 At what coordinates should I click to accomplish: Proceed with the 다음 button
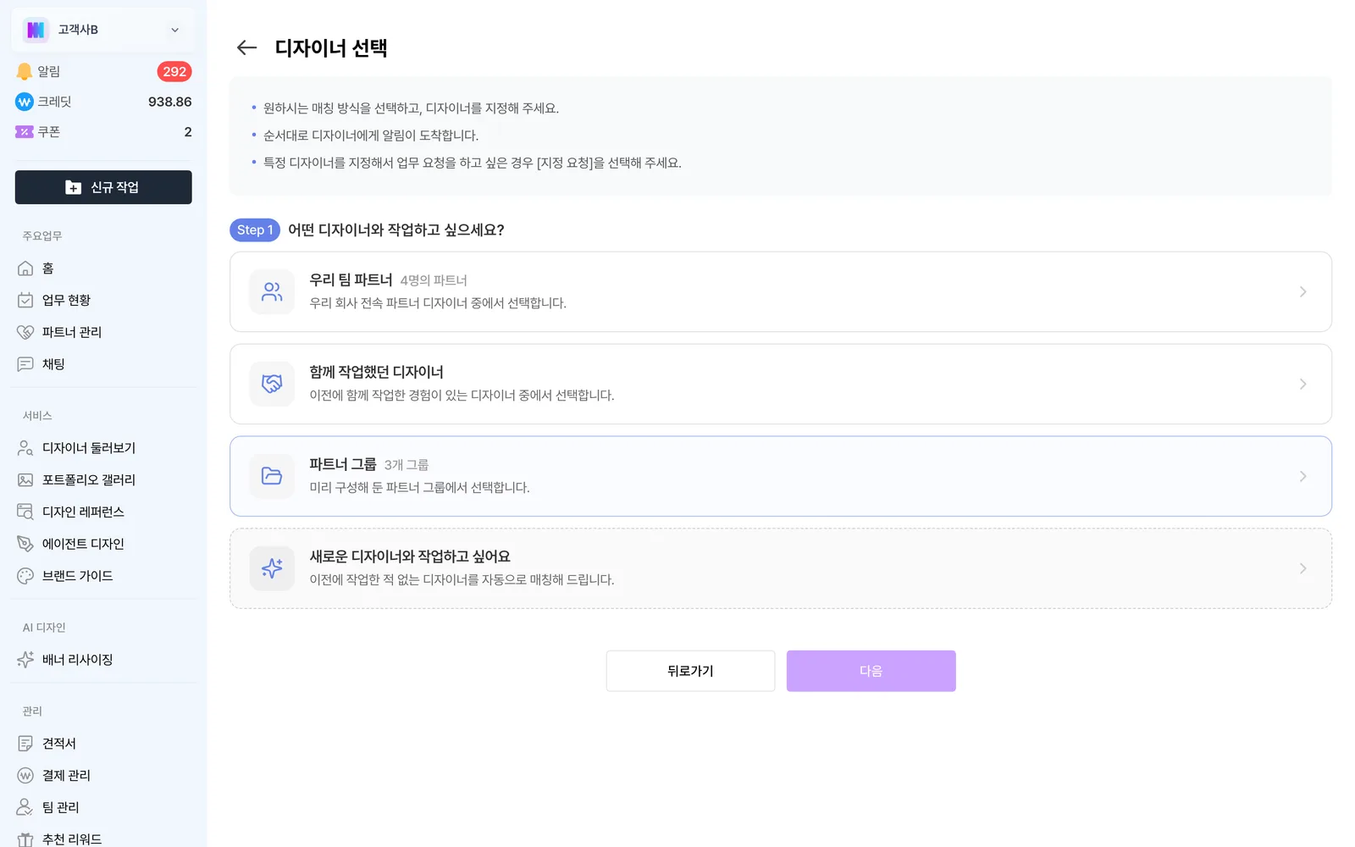[x=871, y=671]
